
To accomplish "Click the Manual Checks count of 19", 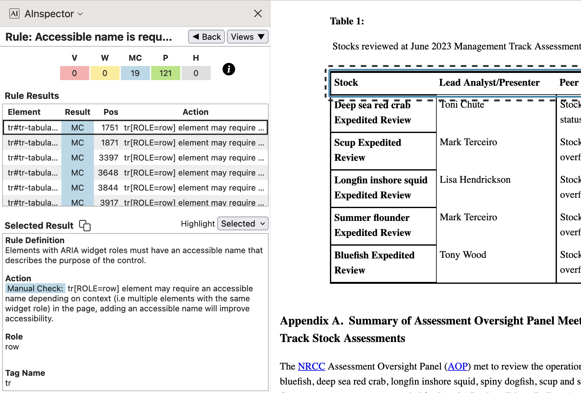I will pos(135,73).
